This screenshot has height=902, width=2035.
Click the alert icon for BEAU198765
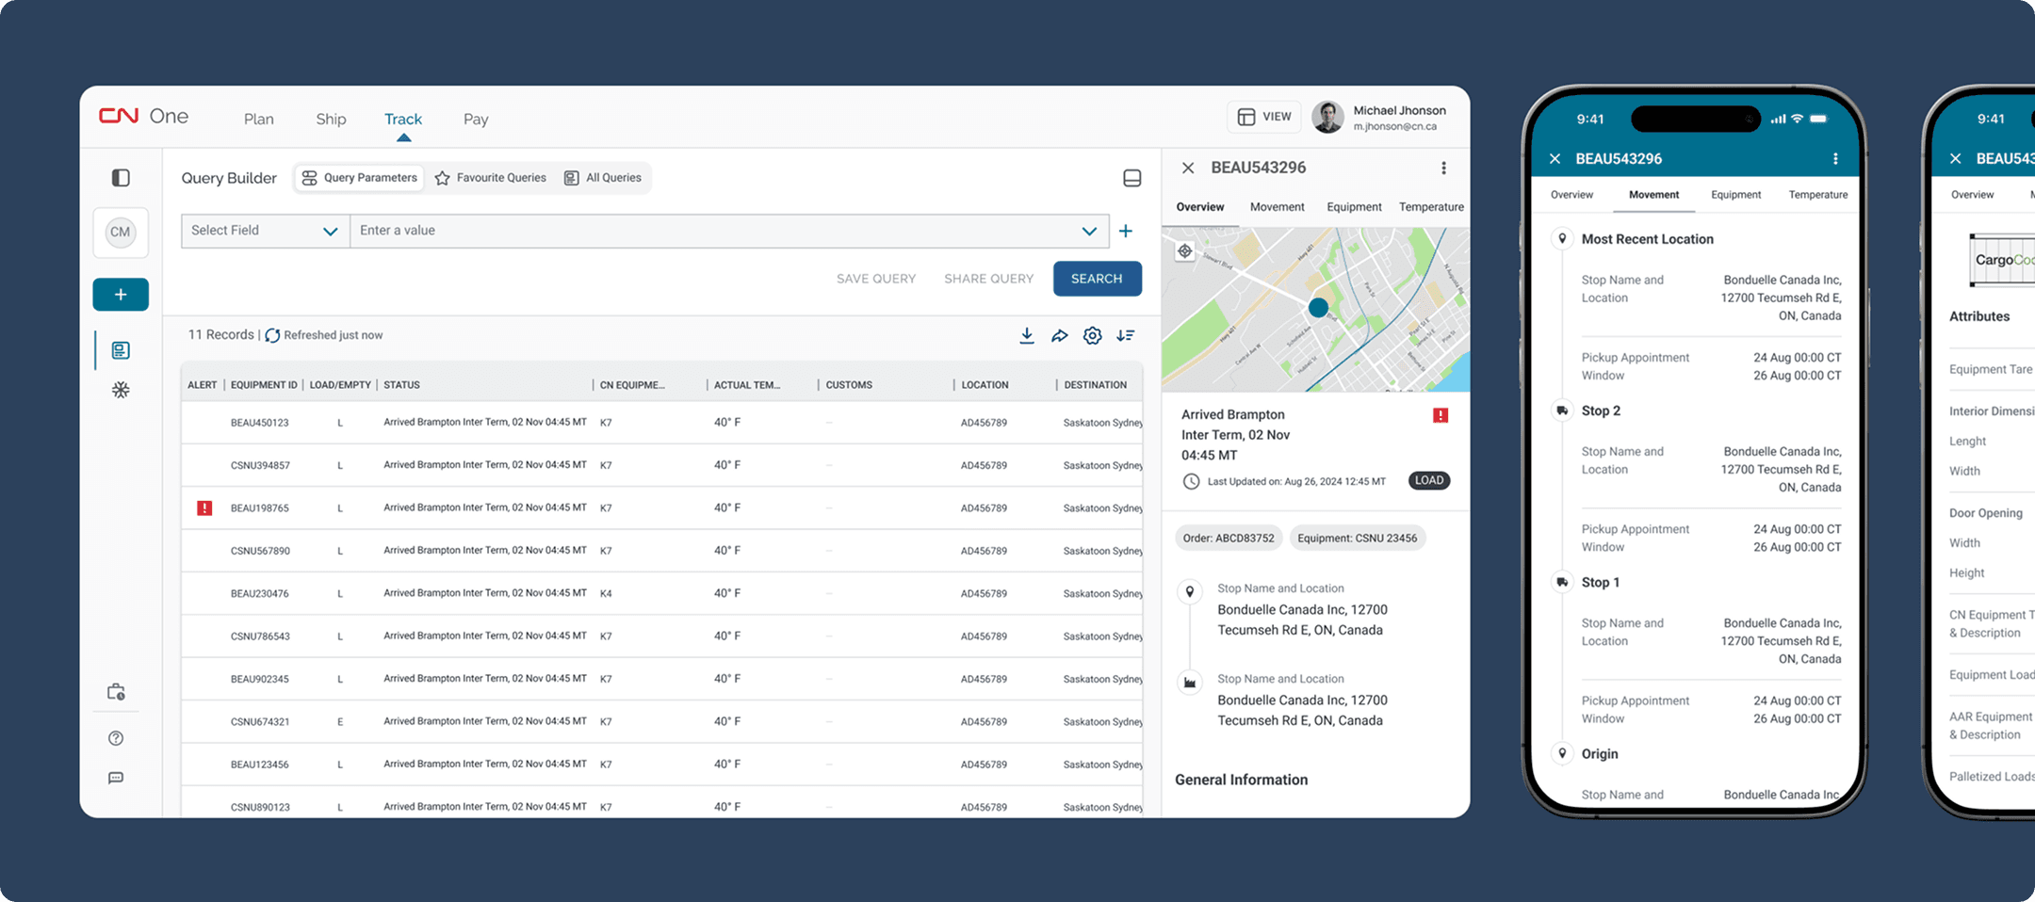coord(204,508)
